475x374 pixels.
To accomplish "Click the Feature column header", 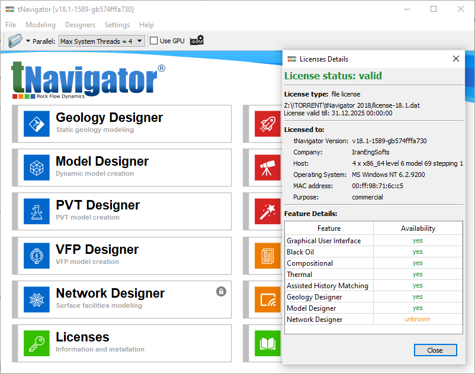I will pos(329,228).
